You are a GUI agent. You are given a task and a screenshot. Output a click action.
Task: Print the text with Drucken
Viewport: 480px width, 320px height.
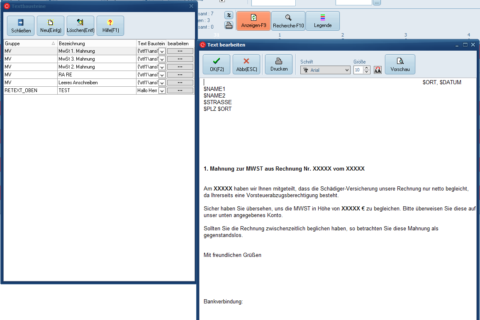279,64
